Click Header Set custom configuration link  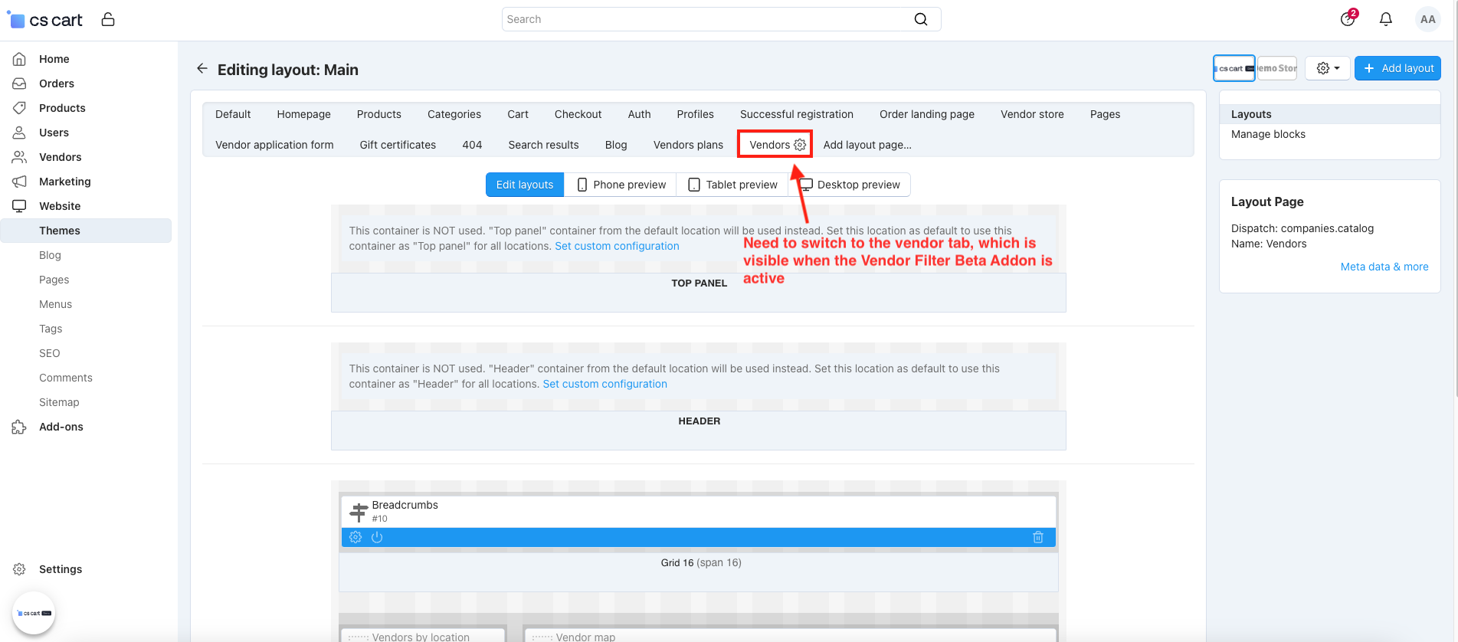tap(605, 384)
